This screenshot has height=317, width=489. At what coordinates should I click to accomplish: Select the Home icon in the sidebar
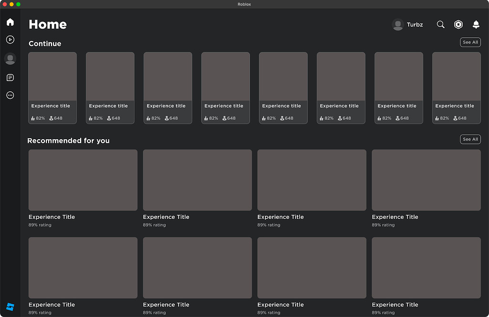10,22
